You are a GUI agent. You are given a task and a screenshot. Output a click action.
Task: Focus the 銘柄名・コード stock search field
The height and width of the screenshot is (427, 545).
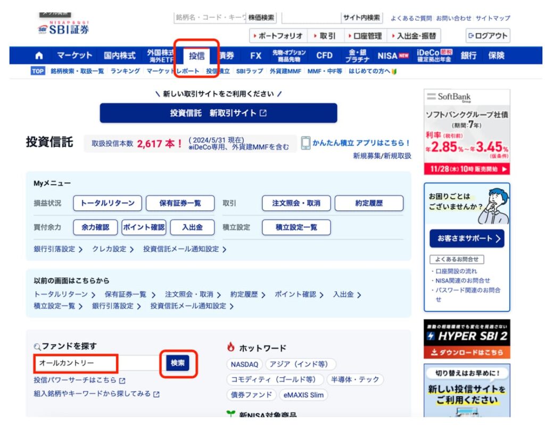(210, 18)
